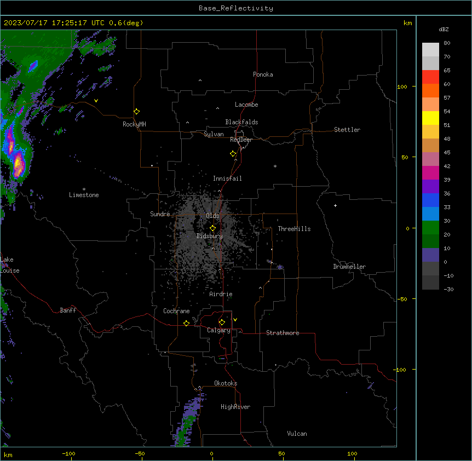Click the Vulcan label

pos(297,434)
